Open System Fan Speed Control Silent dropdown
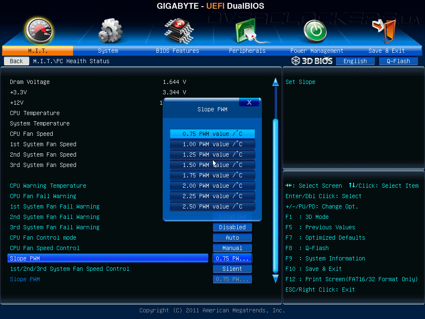 coord(232,269)
